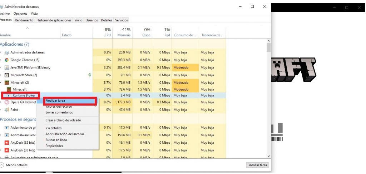This screenshot has height=174, width=366.
Task: Expand the Antimalware Service process row
Action: pos(1,135)
